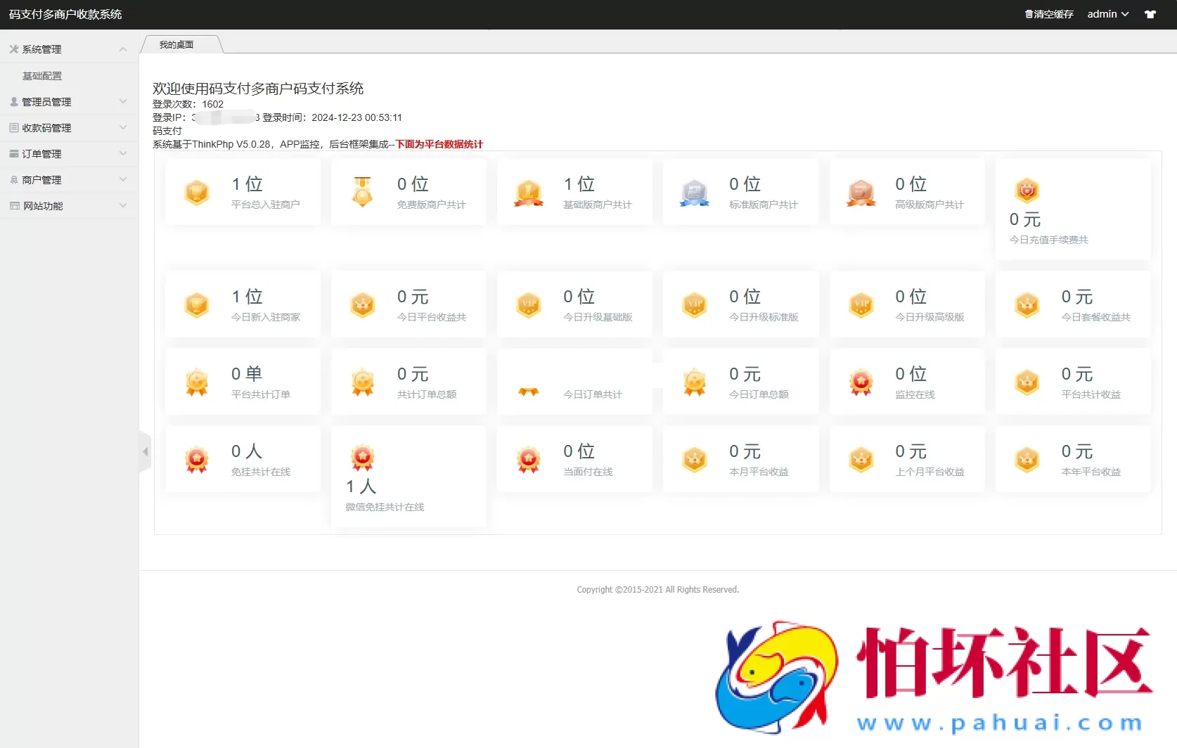
Task: Click the shield icon on 今日充值手续费共 card
Action: point(1027,190)
